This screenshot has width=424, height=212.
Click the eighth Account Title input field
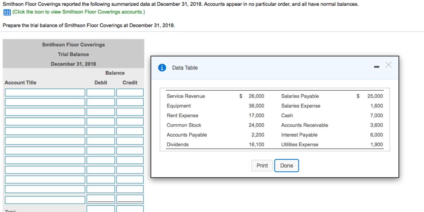(x=45, y=160)
